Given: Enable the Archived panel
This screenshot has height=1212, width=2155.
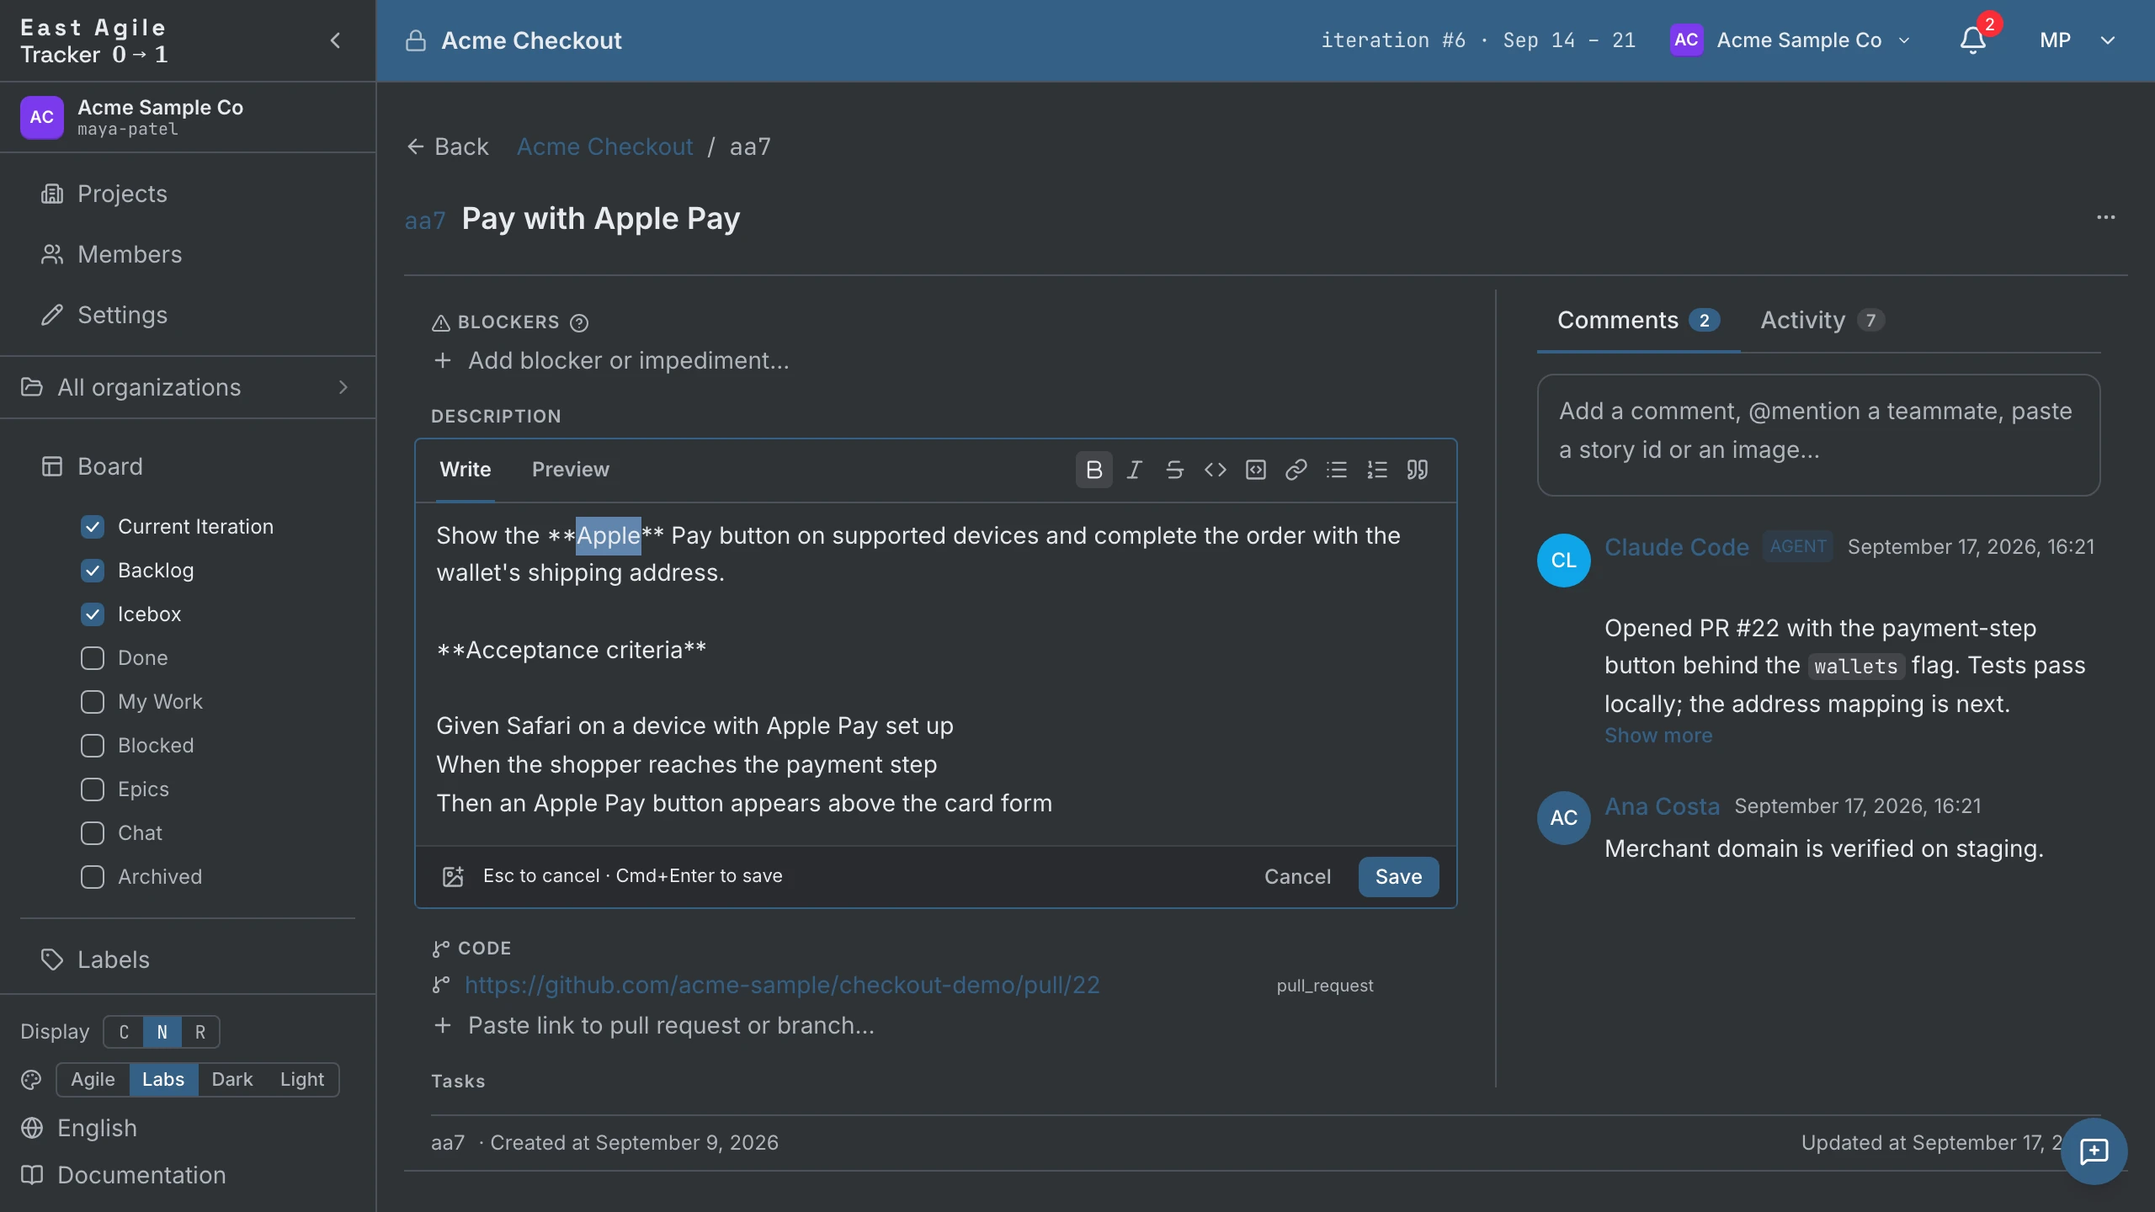Looking at the screenshot, I should (x=93, y=877).
